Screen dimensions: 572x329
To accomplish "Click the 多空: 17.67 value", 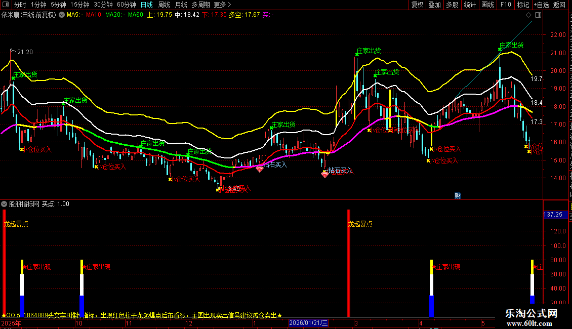I will click(x=244, y=15).
